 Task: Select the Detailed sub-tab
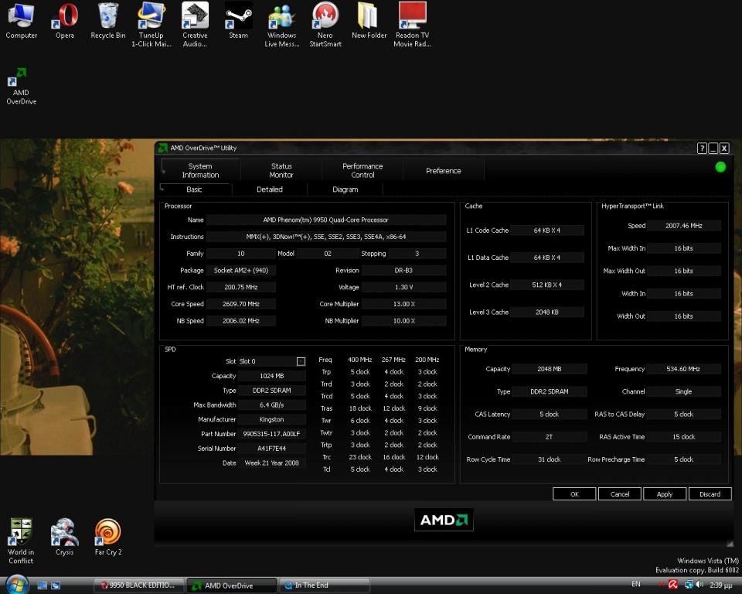[x=270, y=189]
